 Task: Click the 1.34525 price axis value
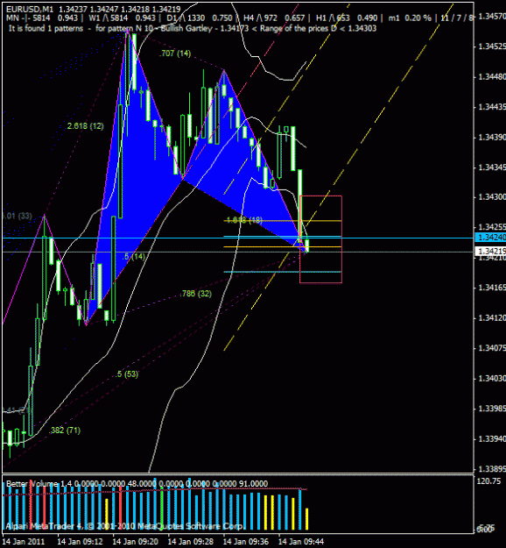(x=492, y=46)
